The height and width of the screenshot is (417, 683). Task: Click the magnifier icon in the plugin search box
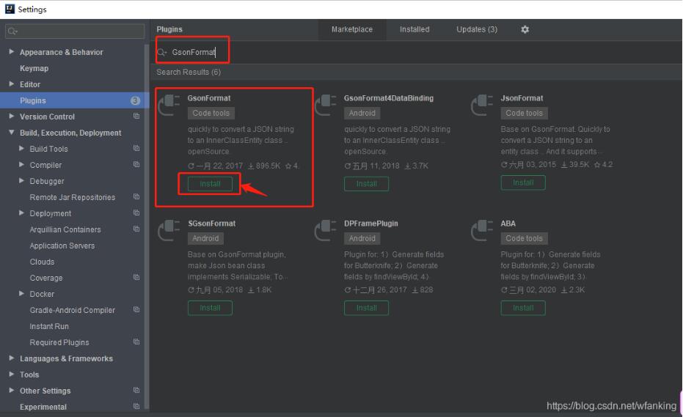[162, 52]
